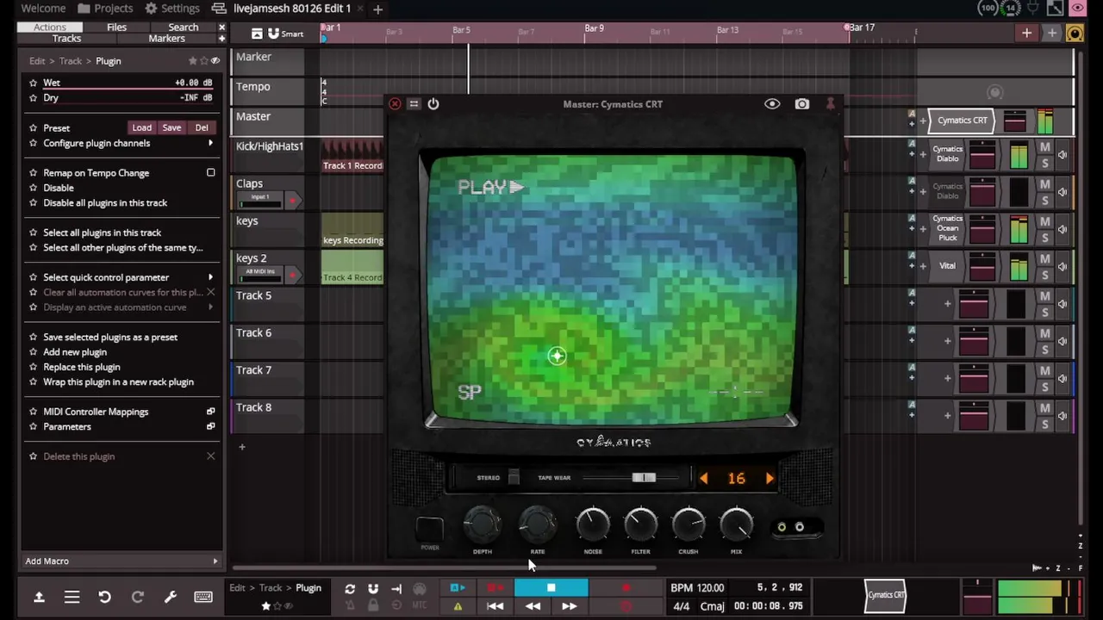Toggle the Cymatics CRT plugin power icon
This screenshot has width=1103, height=620.
coord(433,104)
